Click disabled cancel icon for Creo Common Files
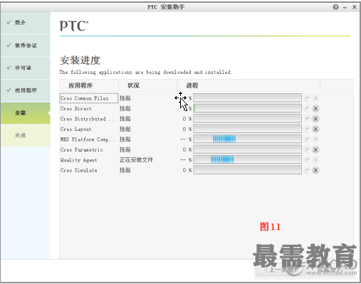This screenshot has width=361, height=284. [x=315, y=98]
